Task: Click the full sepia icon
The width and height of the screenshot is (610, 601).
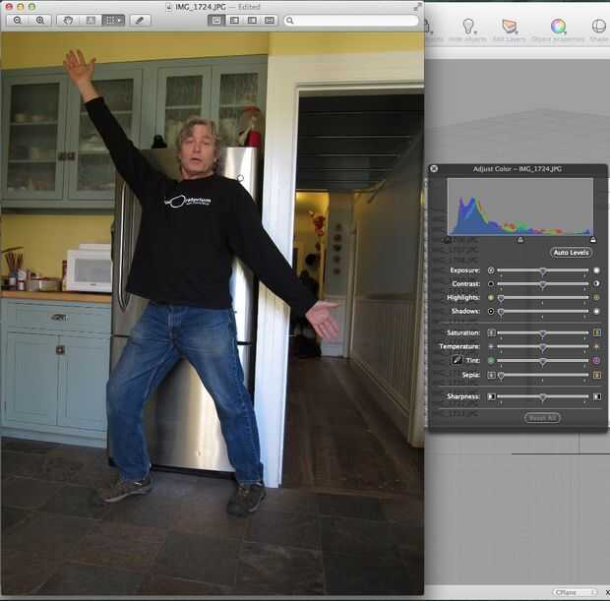Action: pyautogui.click(x=597, y=375)
